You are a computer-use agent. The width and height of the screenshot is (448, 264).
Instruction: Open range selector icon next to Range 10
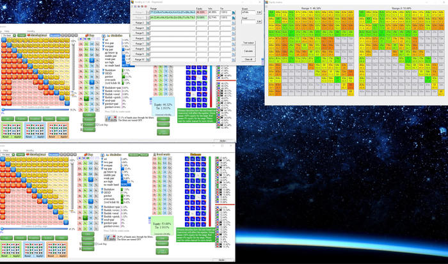click(x=148, y=59)
